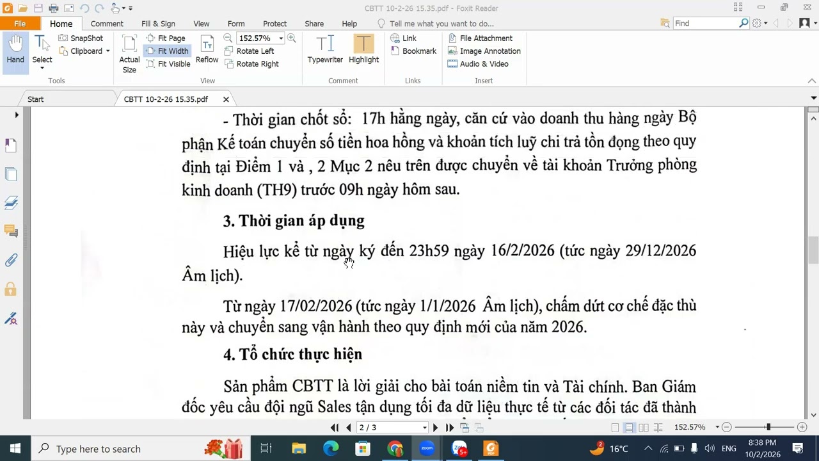Image resolution: width=819 pixels, height=461 pixels.
Task: Click the Find search field
Action: point(705,23)
